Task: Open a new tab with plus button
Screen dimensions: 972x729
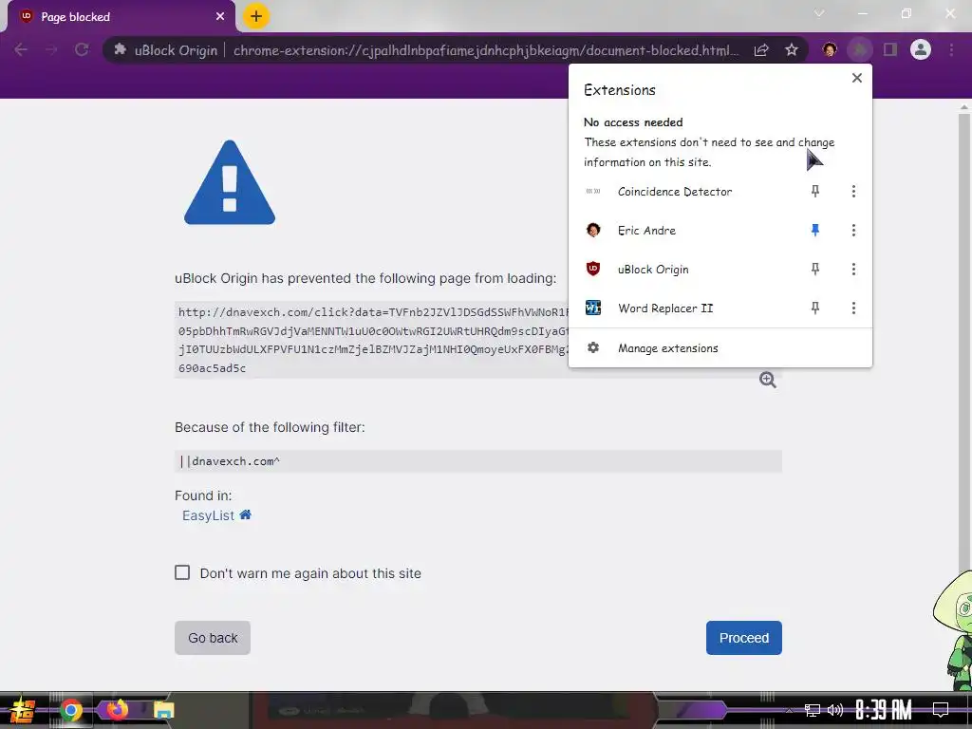Action: (256, 16)
